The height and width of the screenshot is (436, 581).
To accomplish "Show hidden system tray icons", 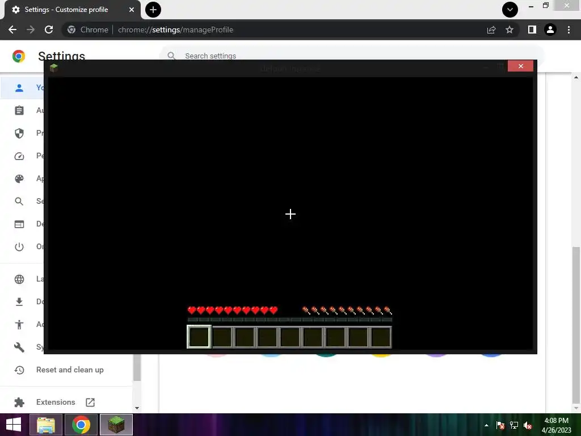I will coord(486,425).
